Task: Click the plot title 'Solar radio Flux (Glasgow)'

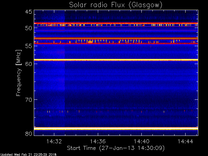Action: pyautogui.click(x=116, y=5)
